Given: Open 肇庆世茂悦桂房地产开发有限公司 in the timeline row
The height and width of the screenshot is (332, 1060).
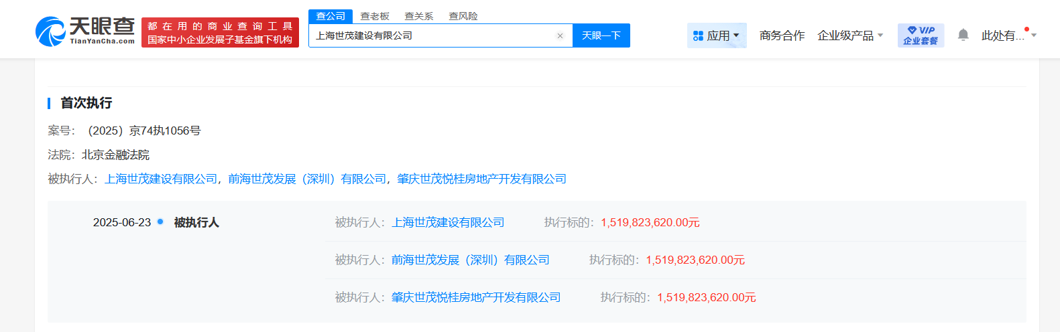Looking at the screenshot, I should [x=476, y=297].
